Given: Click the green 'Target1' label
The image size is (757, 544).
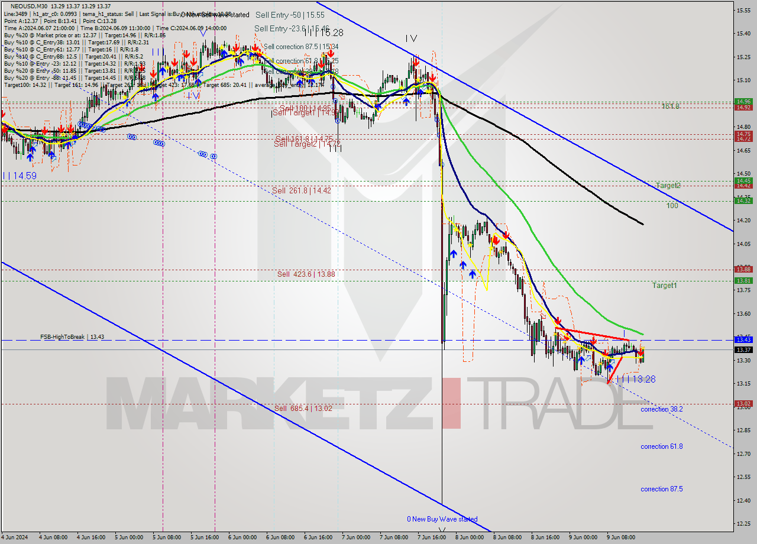Looking at the screenshot, I should click(665, 286).
